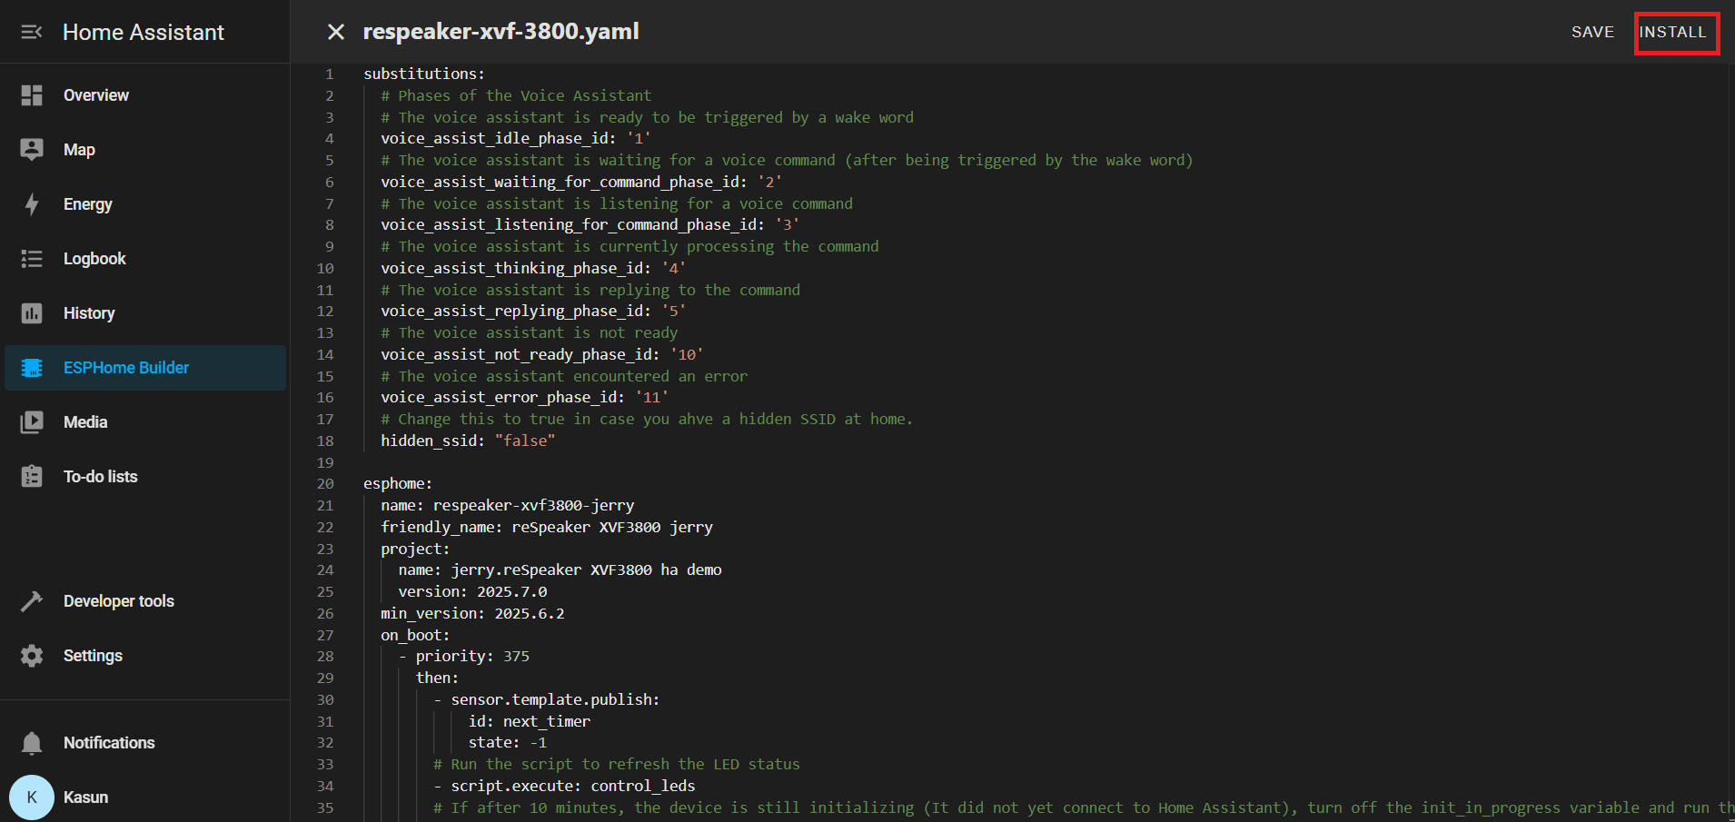This screenshot has height=822, width=1735.
Task: Click 'script.execute: control_leds' line
Action: [564, 786]
